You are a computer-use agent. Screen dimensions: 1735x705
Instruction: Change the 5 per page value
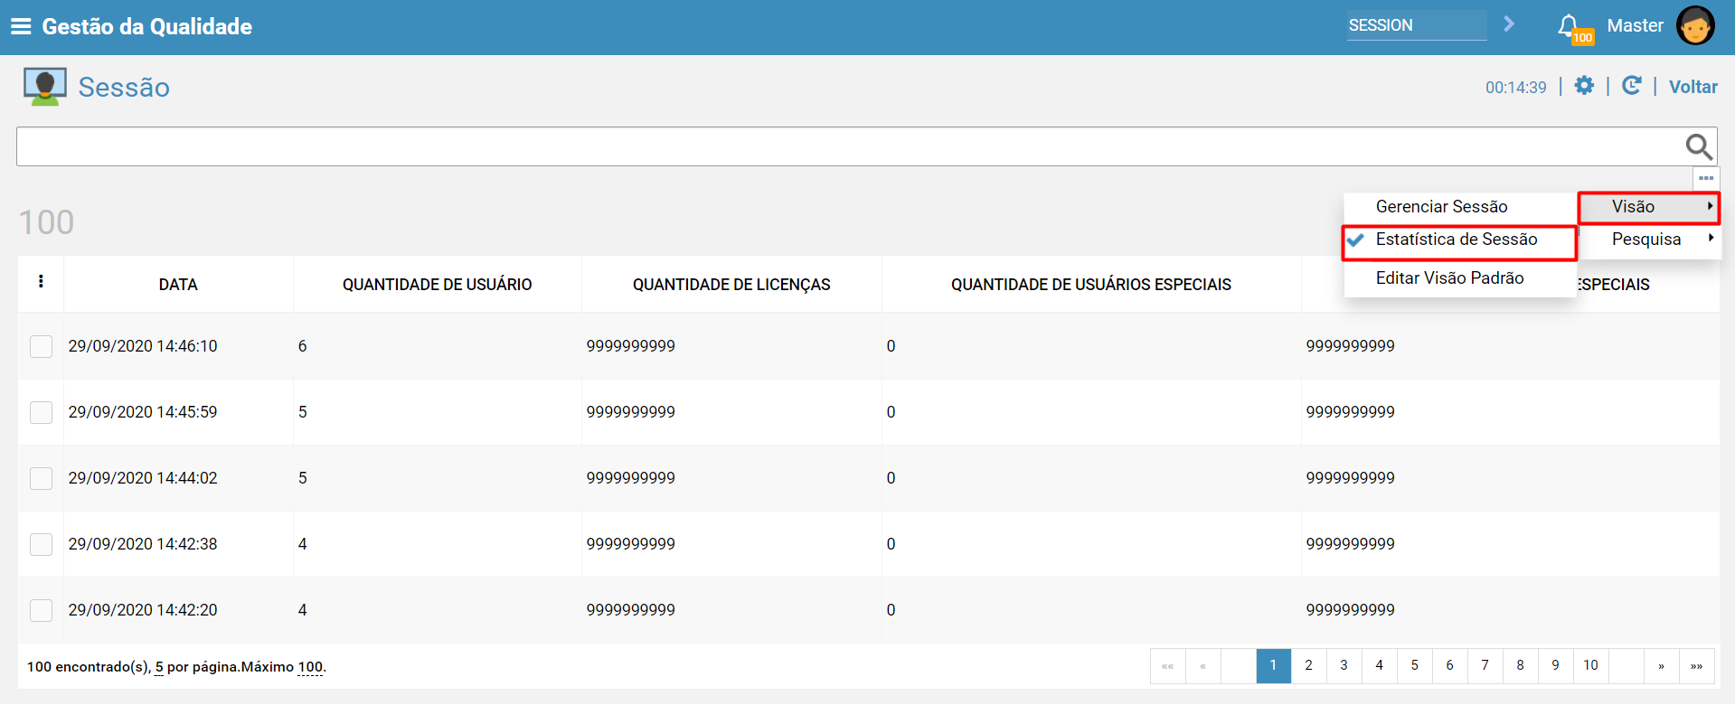click(x=159, y=667)
